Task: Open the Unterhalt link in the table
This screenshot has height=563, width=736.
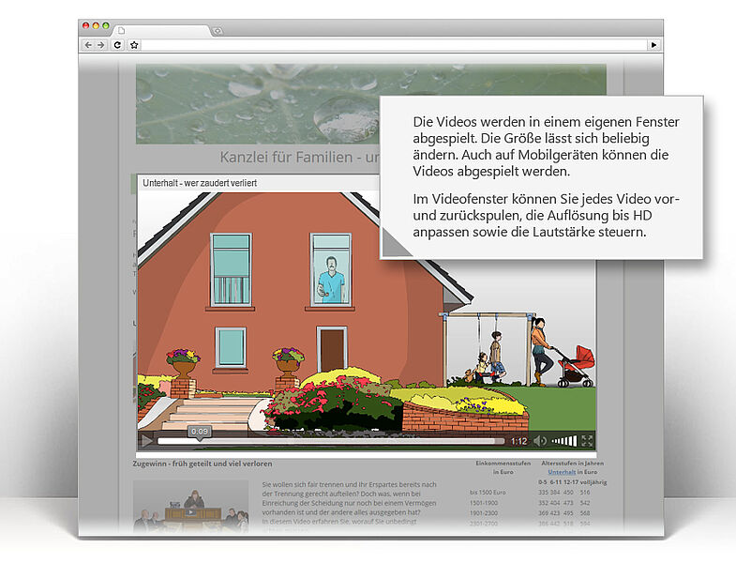Action: tap(562, 472)
